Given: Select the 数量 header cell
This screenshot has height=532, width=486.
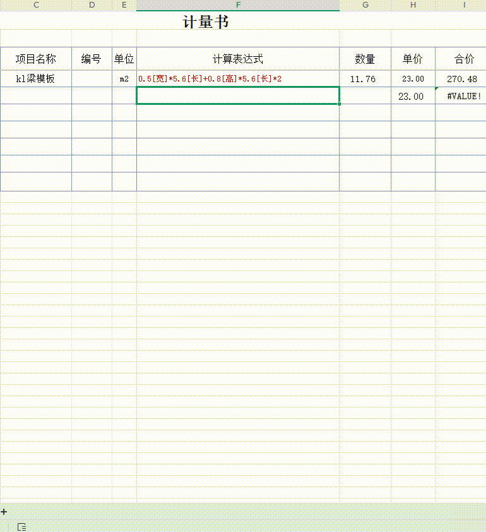Looking at the screenshot, I should (365, 59).
